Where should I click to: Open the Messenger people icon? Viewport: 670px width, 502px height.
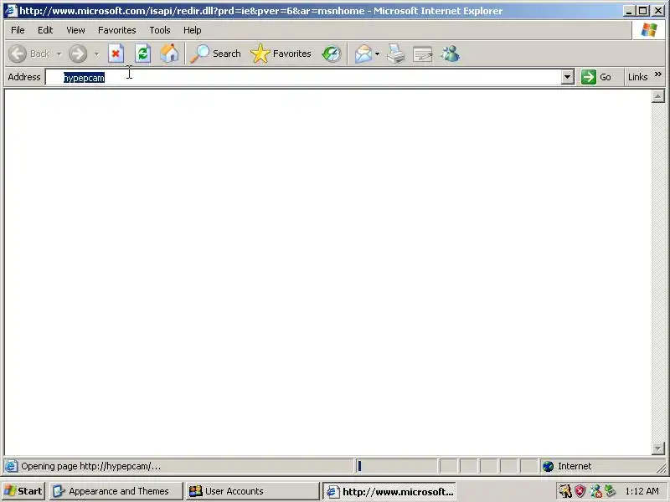(x=451, y=54)
